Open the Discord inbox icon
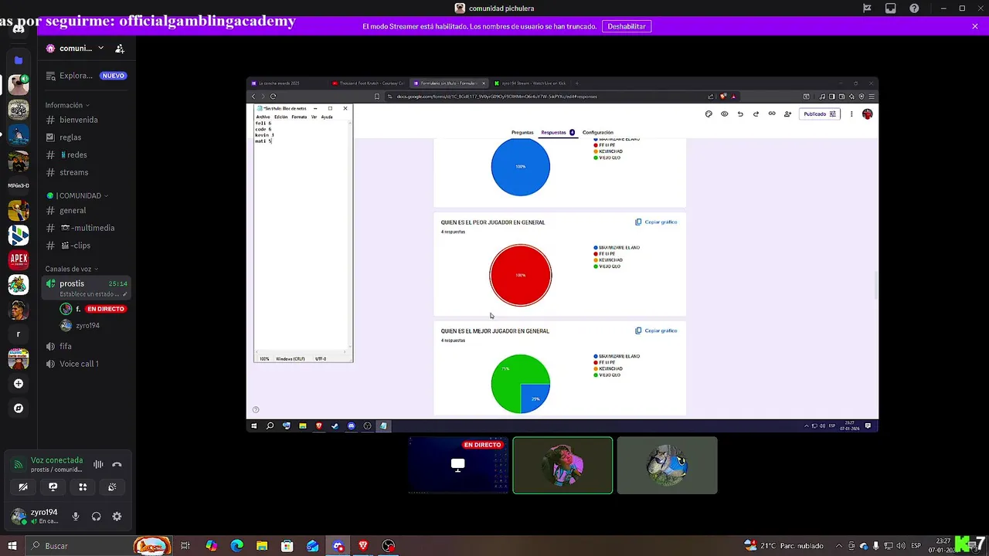This screenshot has width=989, height=556. click(x=891, y=8)
